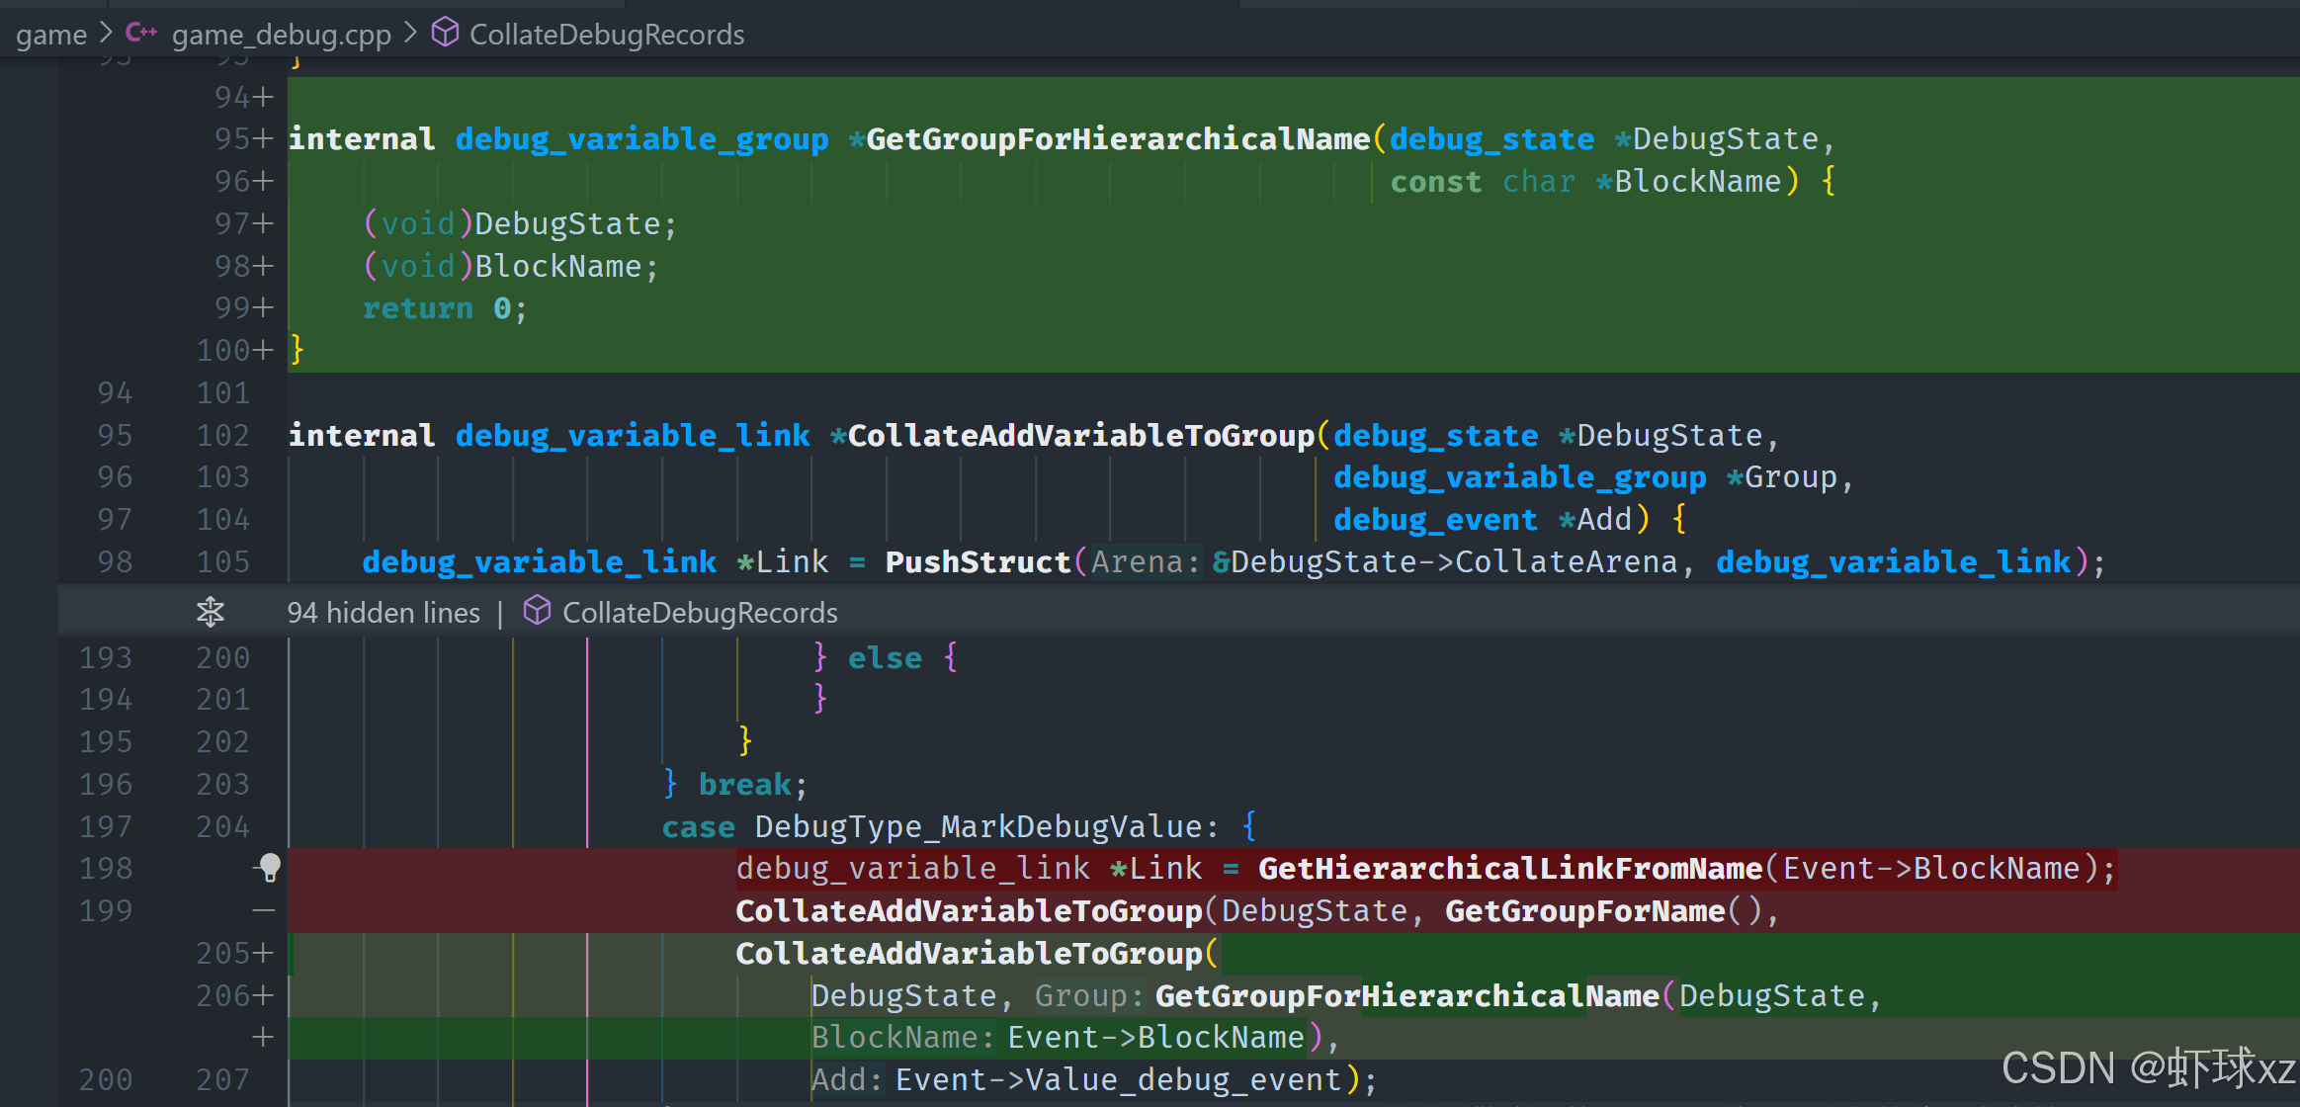Click GetHierarchicalLinkFromName in the deleted line
The width and height of the screenshot is (2300, 1107).
click(1509, 869)
